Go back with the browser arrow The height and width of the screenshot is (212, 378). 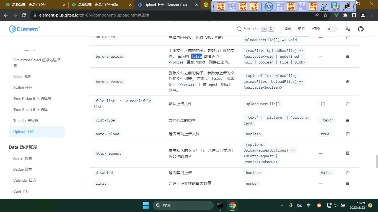(6, 15)
